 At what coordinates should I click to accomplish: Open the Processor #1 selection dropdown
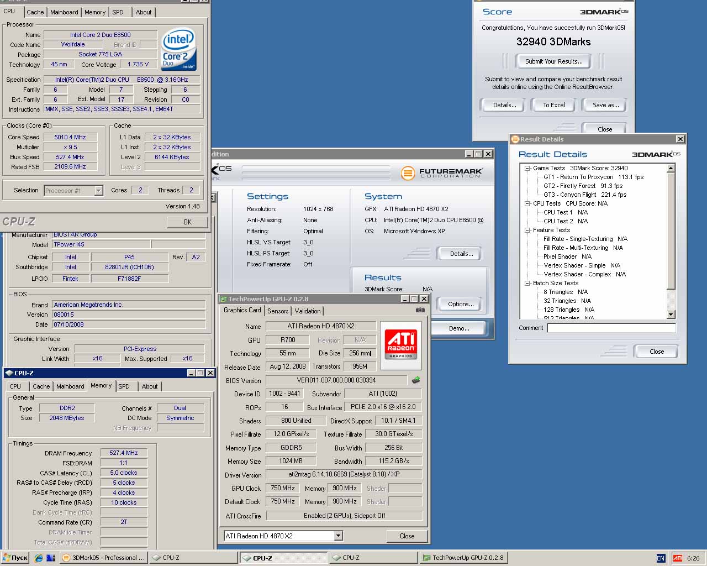(98, 191)
